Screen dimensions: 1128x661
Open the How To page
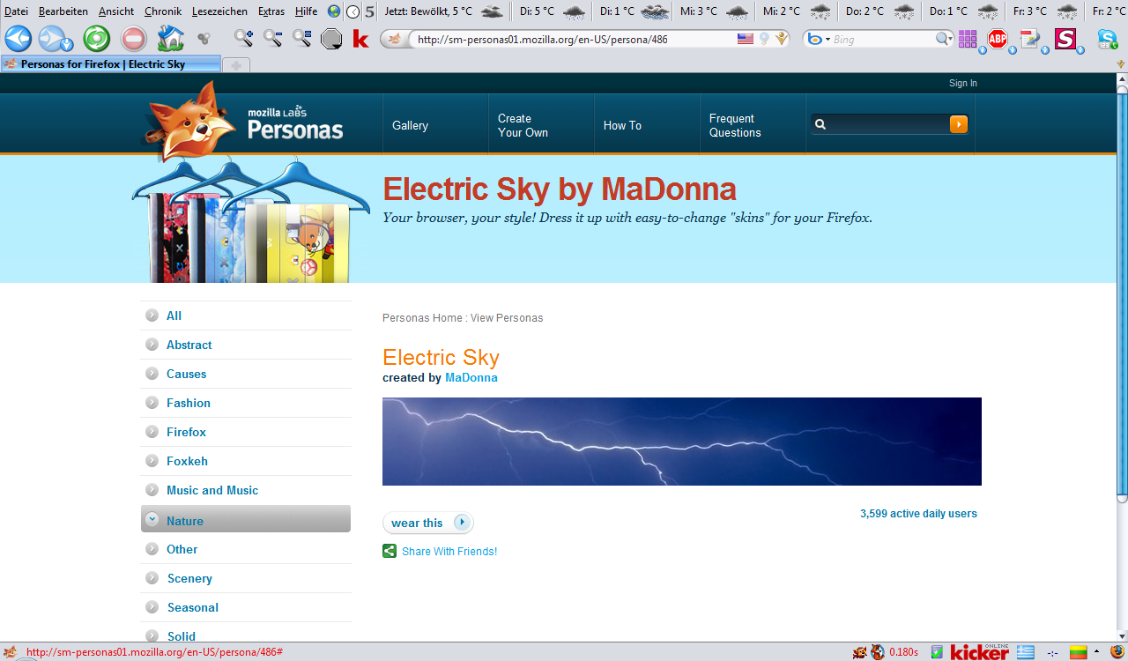point(622,125)
